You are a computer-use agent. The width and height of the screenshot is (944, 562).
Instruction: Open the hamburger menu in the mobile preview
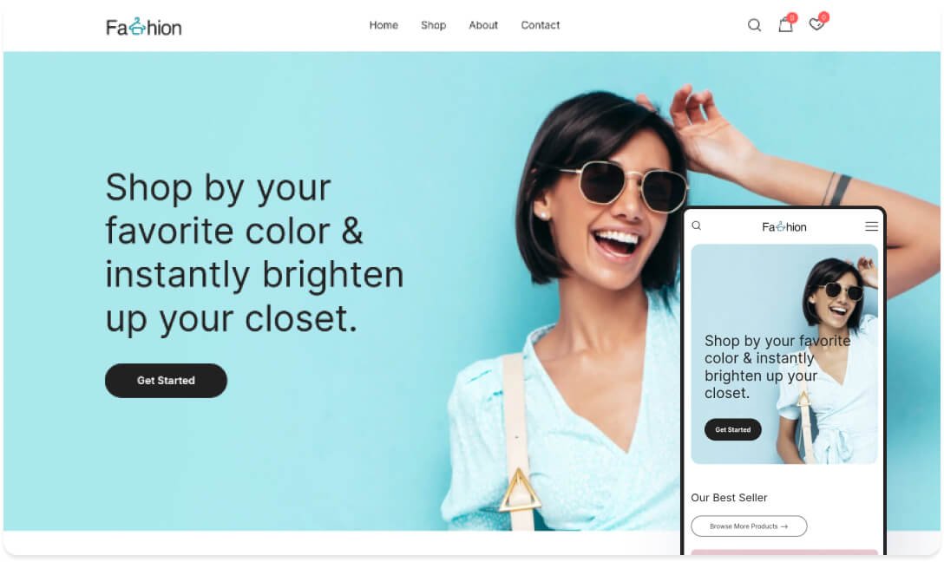click(x=871, y=226)
